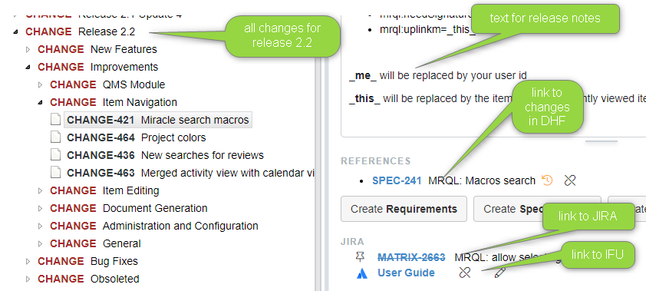Click the pin icon before MATRIX-2663
This screenshot has width=646, height=291.
coord(360,257)
